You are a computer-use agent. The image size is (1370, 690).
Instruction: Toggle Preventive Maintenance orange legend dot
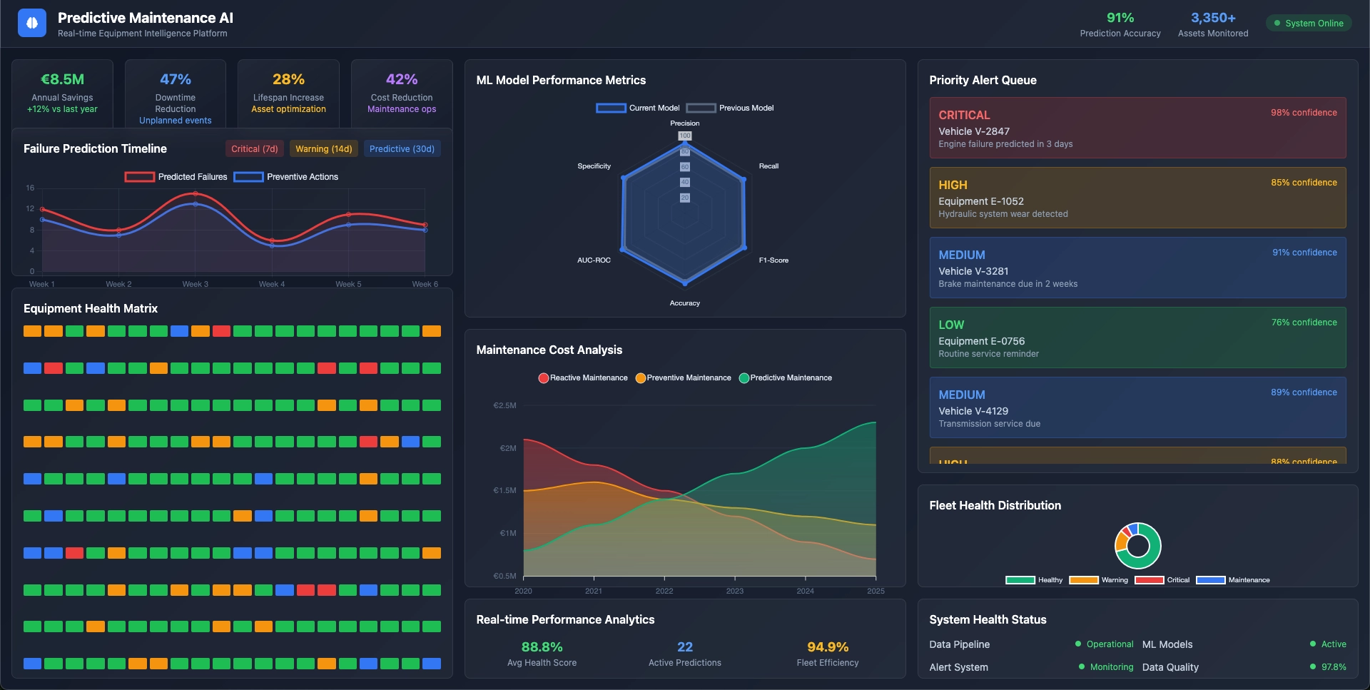click(641, 378)
